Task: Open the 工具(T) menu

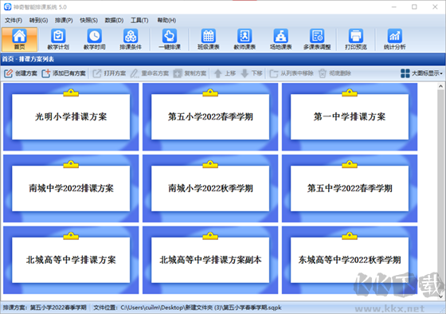Action: tap(139, 20)
